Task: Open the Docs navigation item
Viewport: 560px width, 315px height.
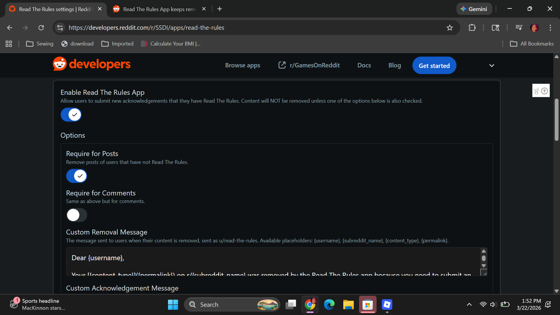Action: tap(364, 65)
